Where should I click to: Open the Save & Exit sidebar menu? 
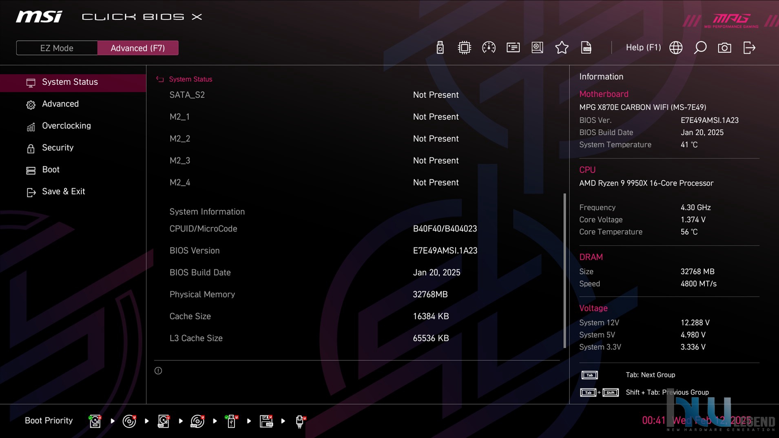pyautogui.click(x=73, y=191)
